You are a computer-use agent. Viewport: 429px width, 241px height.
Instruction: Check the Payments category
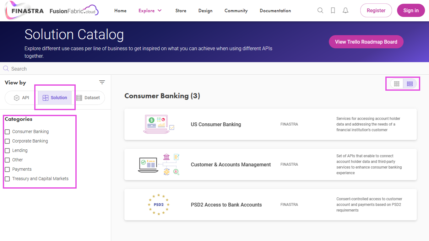7,169
